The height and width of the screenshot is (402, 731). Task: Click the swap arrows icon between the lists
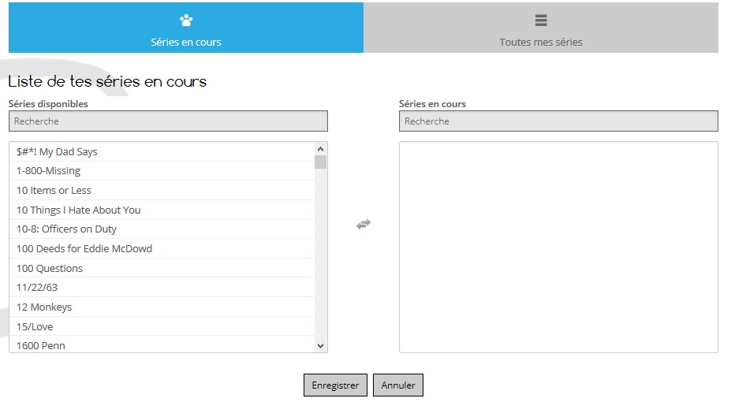click(364, 224)
